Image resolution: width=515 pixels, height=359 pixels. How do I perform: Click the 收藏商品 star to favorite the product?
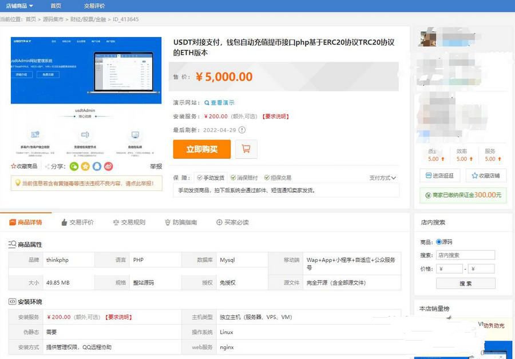[13, 166]
